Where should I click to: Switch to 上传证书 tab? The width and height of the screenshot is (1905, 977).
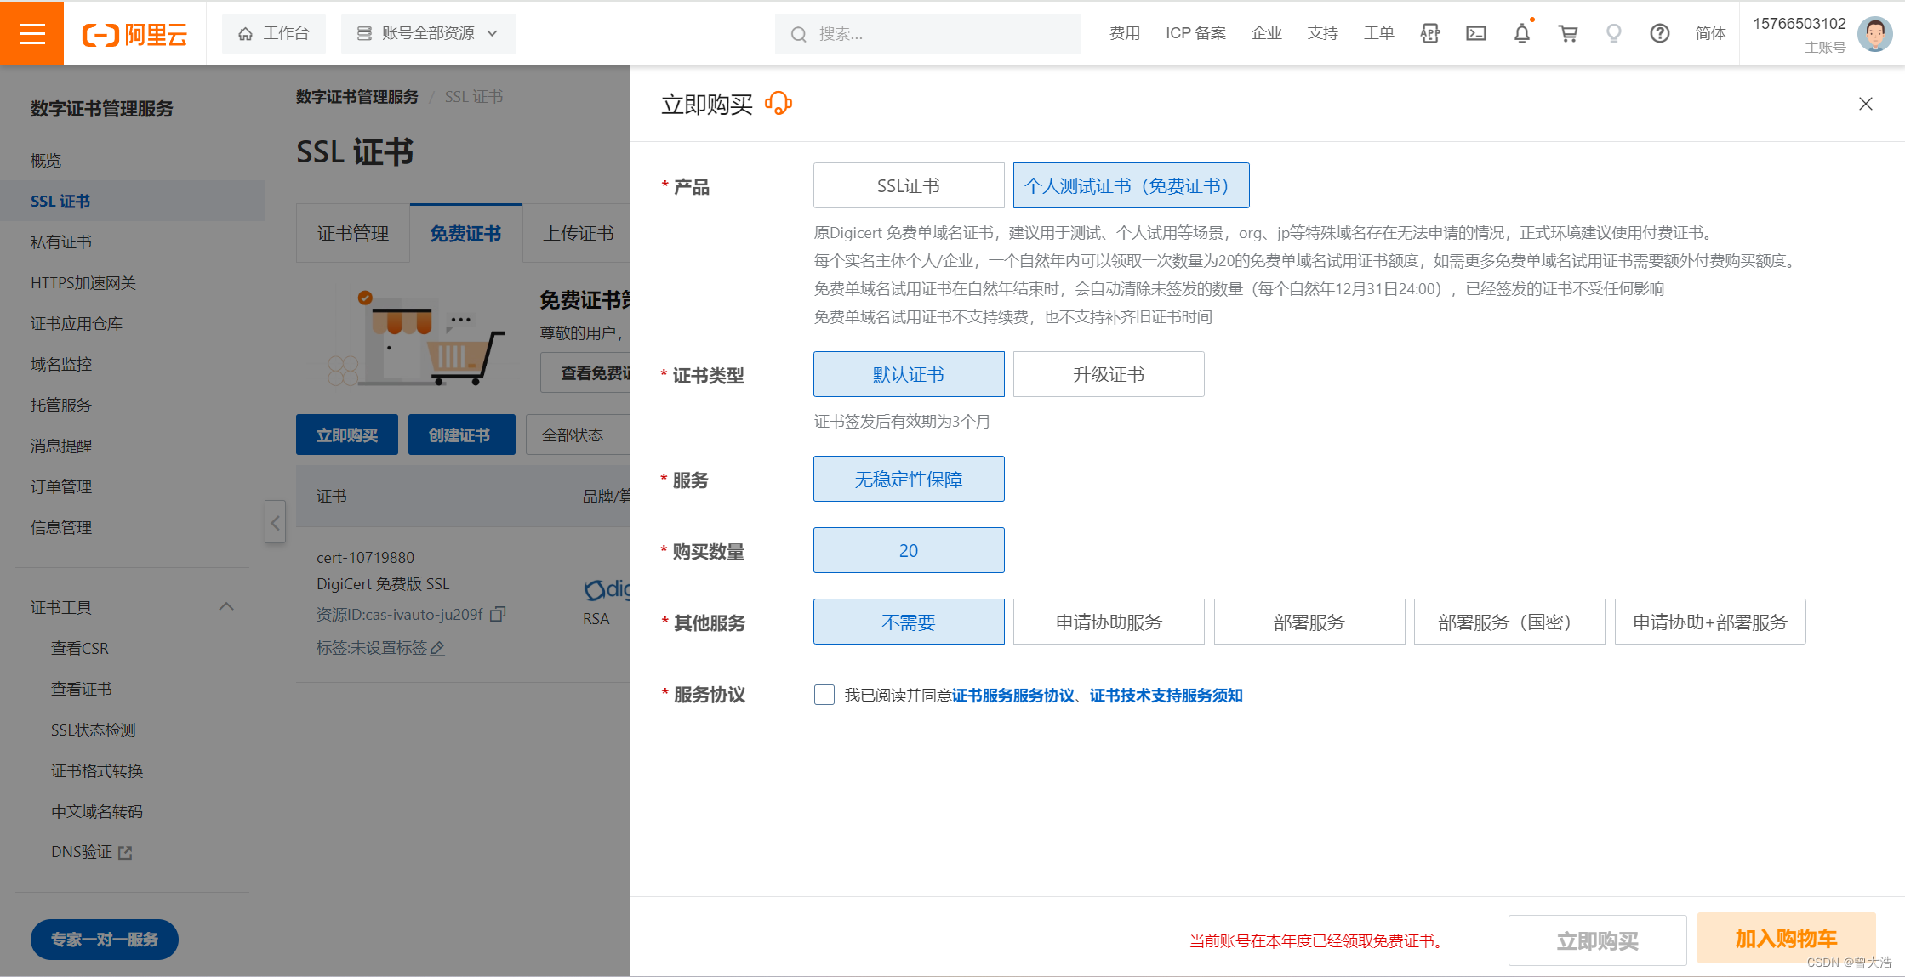click(578, 233)
